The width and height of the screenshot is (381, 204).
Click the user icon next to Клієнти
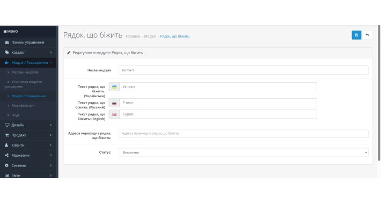click(x=6, y=145)
